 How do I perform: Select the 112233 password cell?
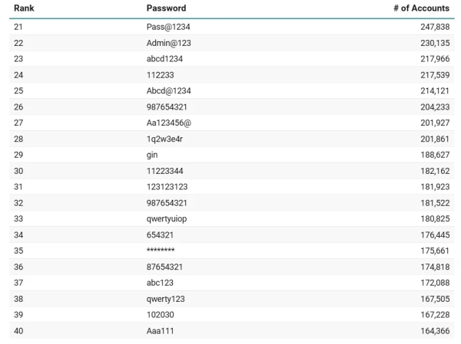point(159,75)
